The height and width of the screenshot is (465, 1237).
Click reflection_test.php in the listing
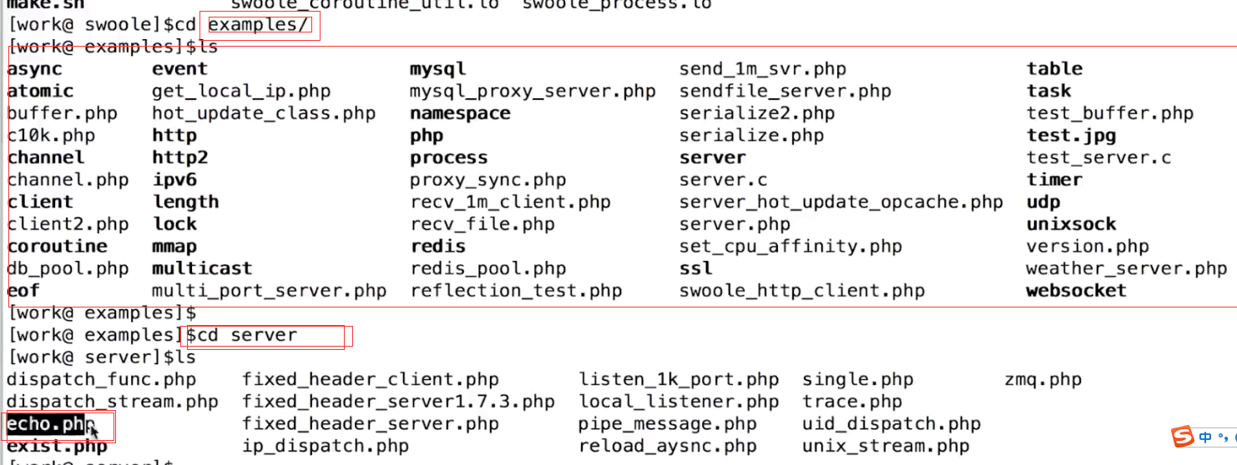[x=516, y=291]
